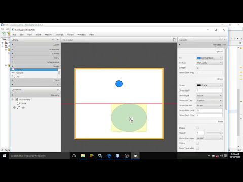The height and width of the screenshot is (182, 243).
Task: Collapse the Shapes library section
Action: pos(35,66)
